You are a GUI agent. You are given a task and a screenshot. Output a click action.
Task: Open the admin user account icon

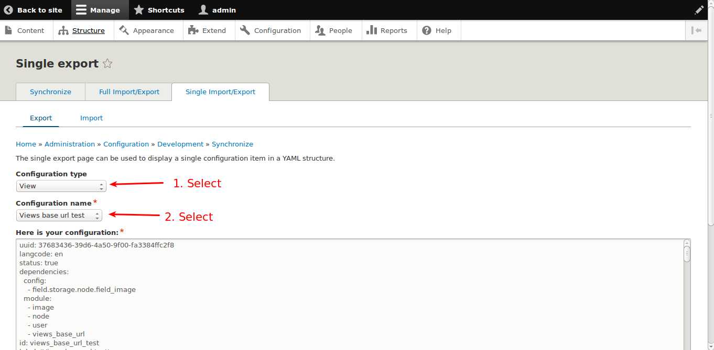203,9
